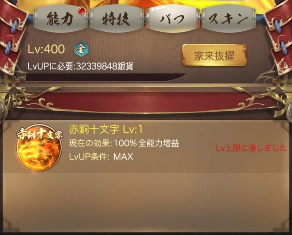
Task: Click the 赤銅十文字 Lv:1 title
Action: pos(105,130)
